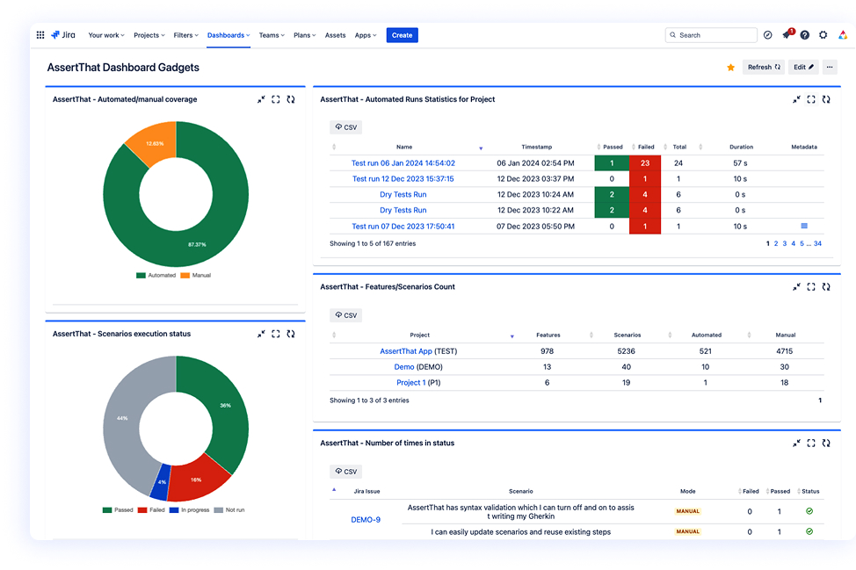This screenshot has width=856, height=570.
Task: Open the Plans menu item
Action: tap(303, 35)
